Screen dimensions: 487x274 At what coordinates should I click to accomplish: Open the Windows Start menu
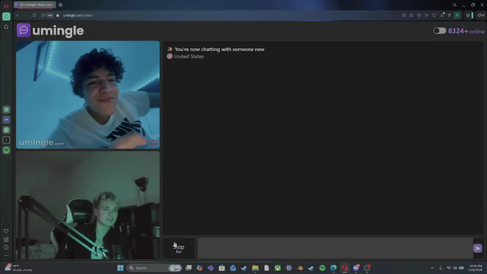coord(120,268)
